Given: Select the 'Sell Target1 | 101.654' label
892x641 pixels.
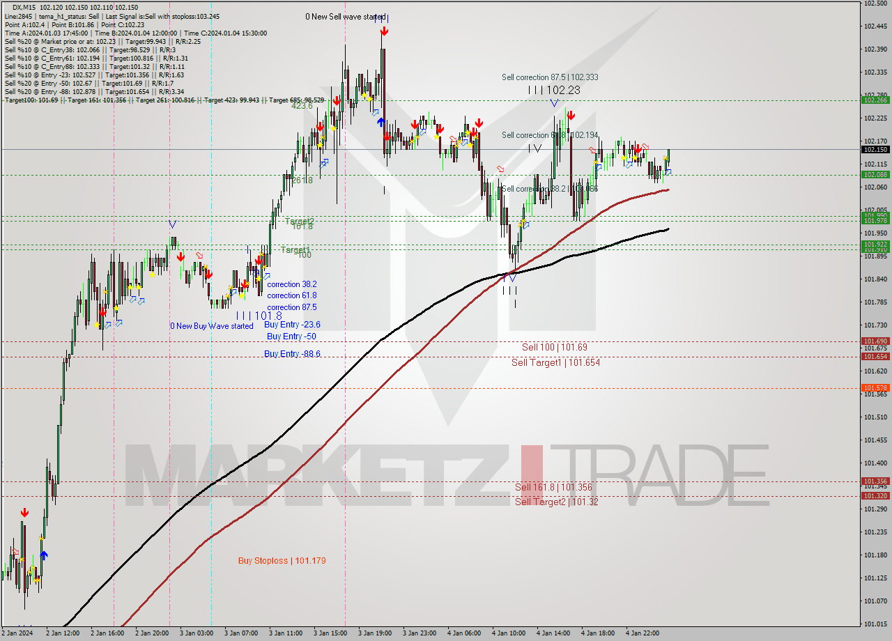Looking at the screenshot, I should point(555,362).
